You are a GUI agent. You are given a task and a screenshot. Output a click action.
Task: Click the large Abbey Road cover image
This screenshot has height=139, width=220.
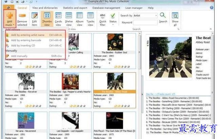171,57
